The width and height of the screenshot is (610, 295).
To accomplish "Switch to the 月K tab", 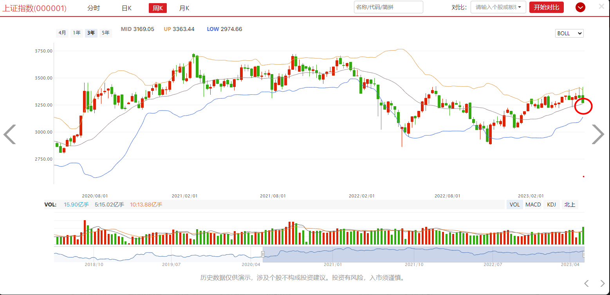I will (184, 8).
